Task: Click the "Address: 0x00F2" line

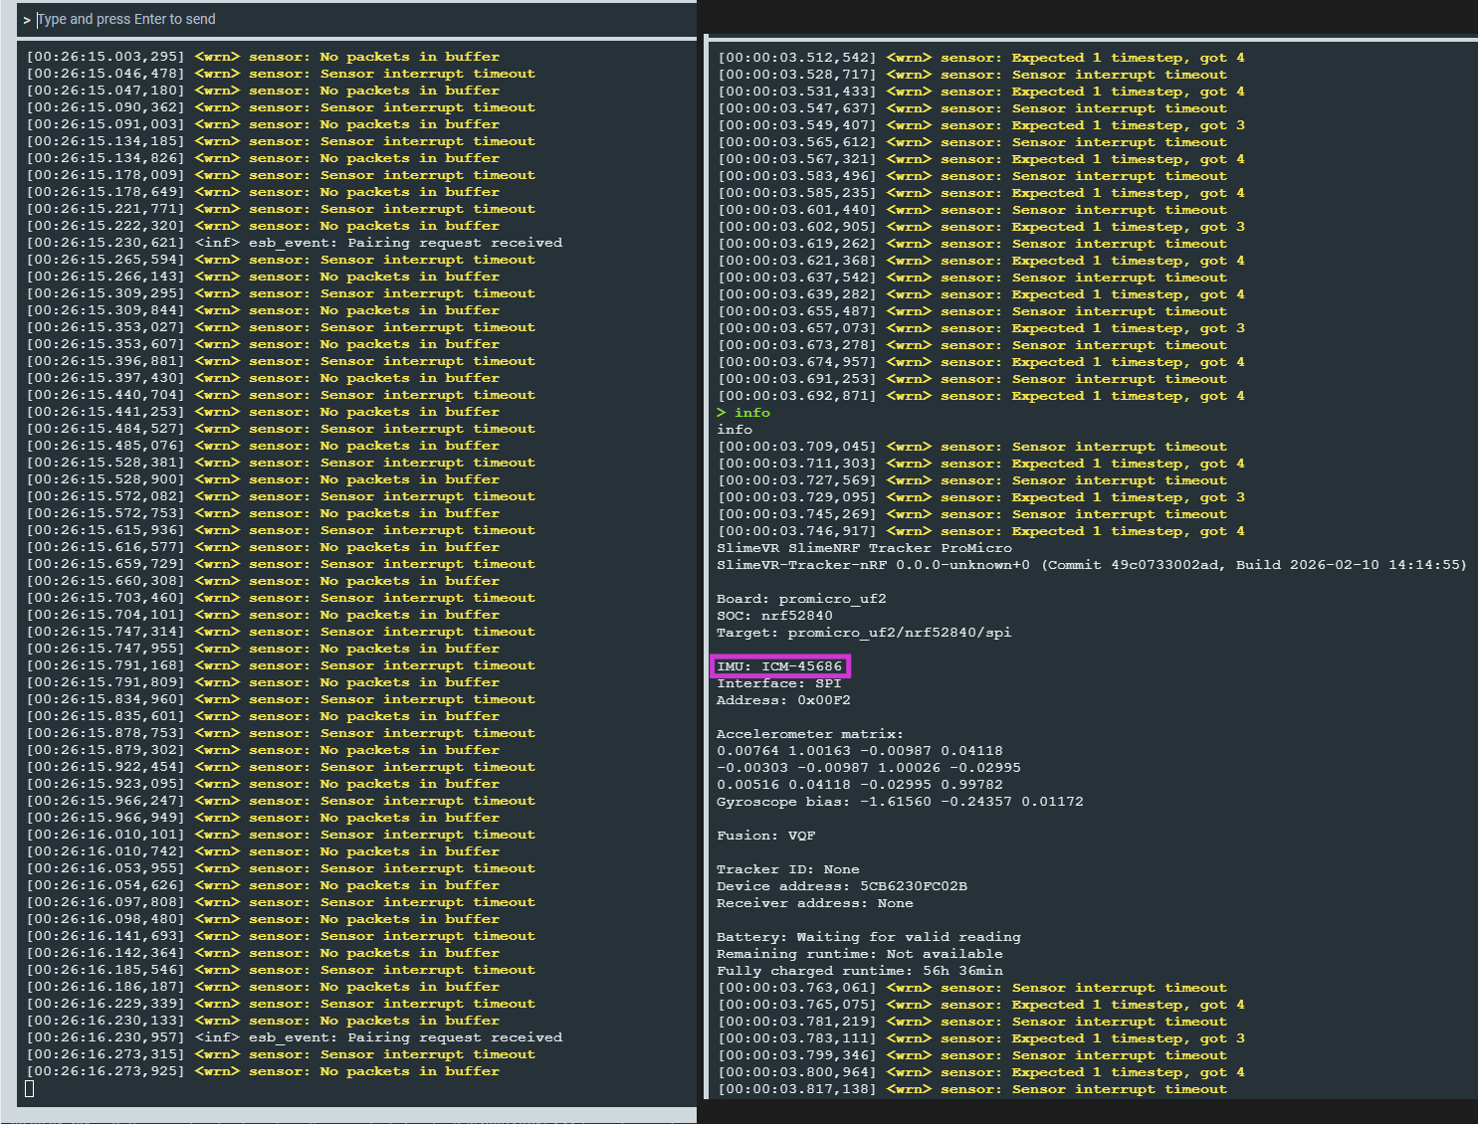Action: click(783, 700)
